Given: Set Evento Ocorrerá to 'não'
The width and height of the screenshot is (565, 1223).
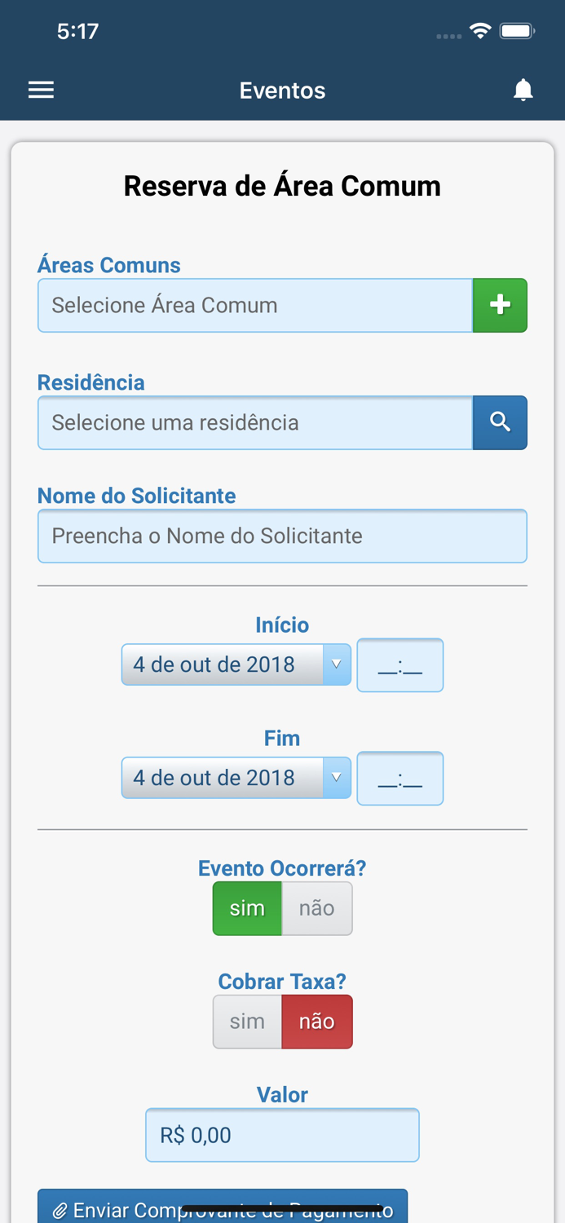Looking at the screenshot, I should (317, 907).
